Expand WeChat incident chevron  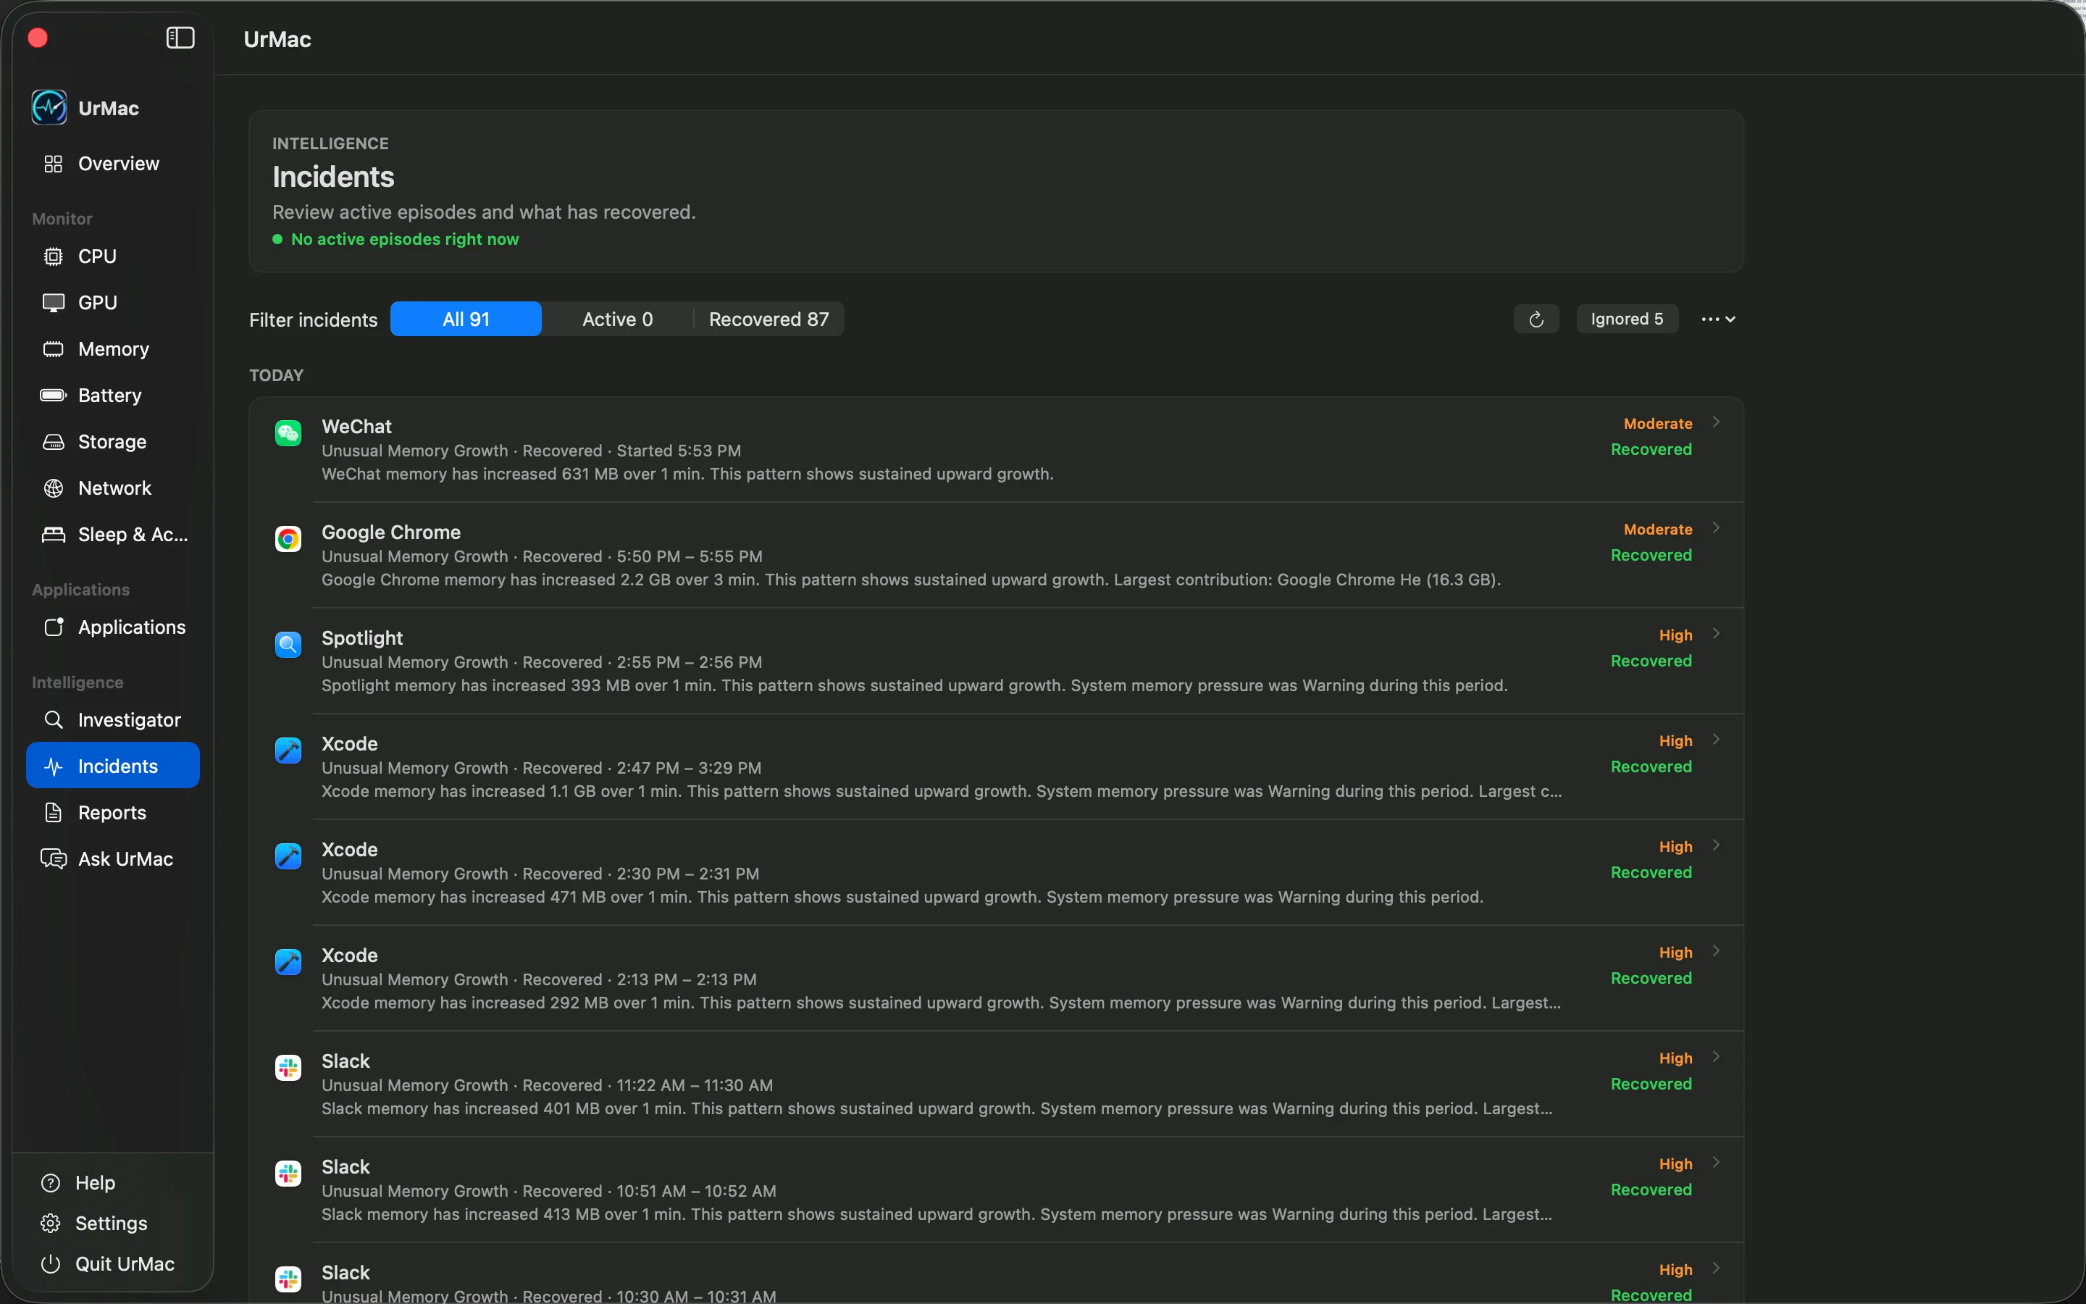point(1716,422)
